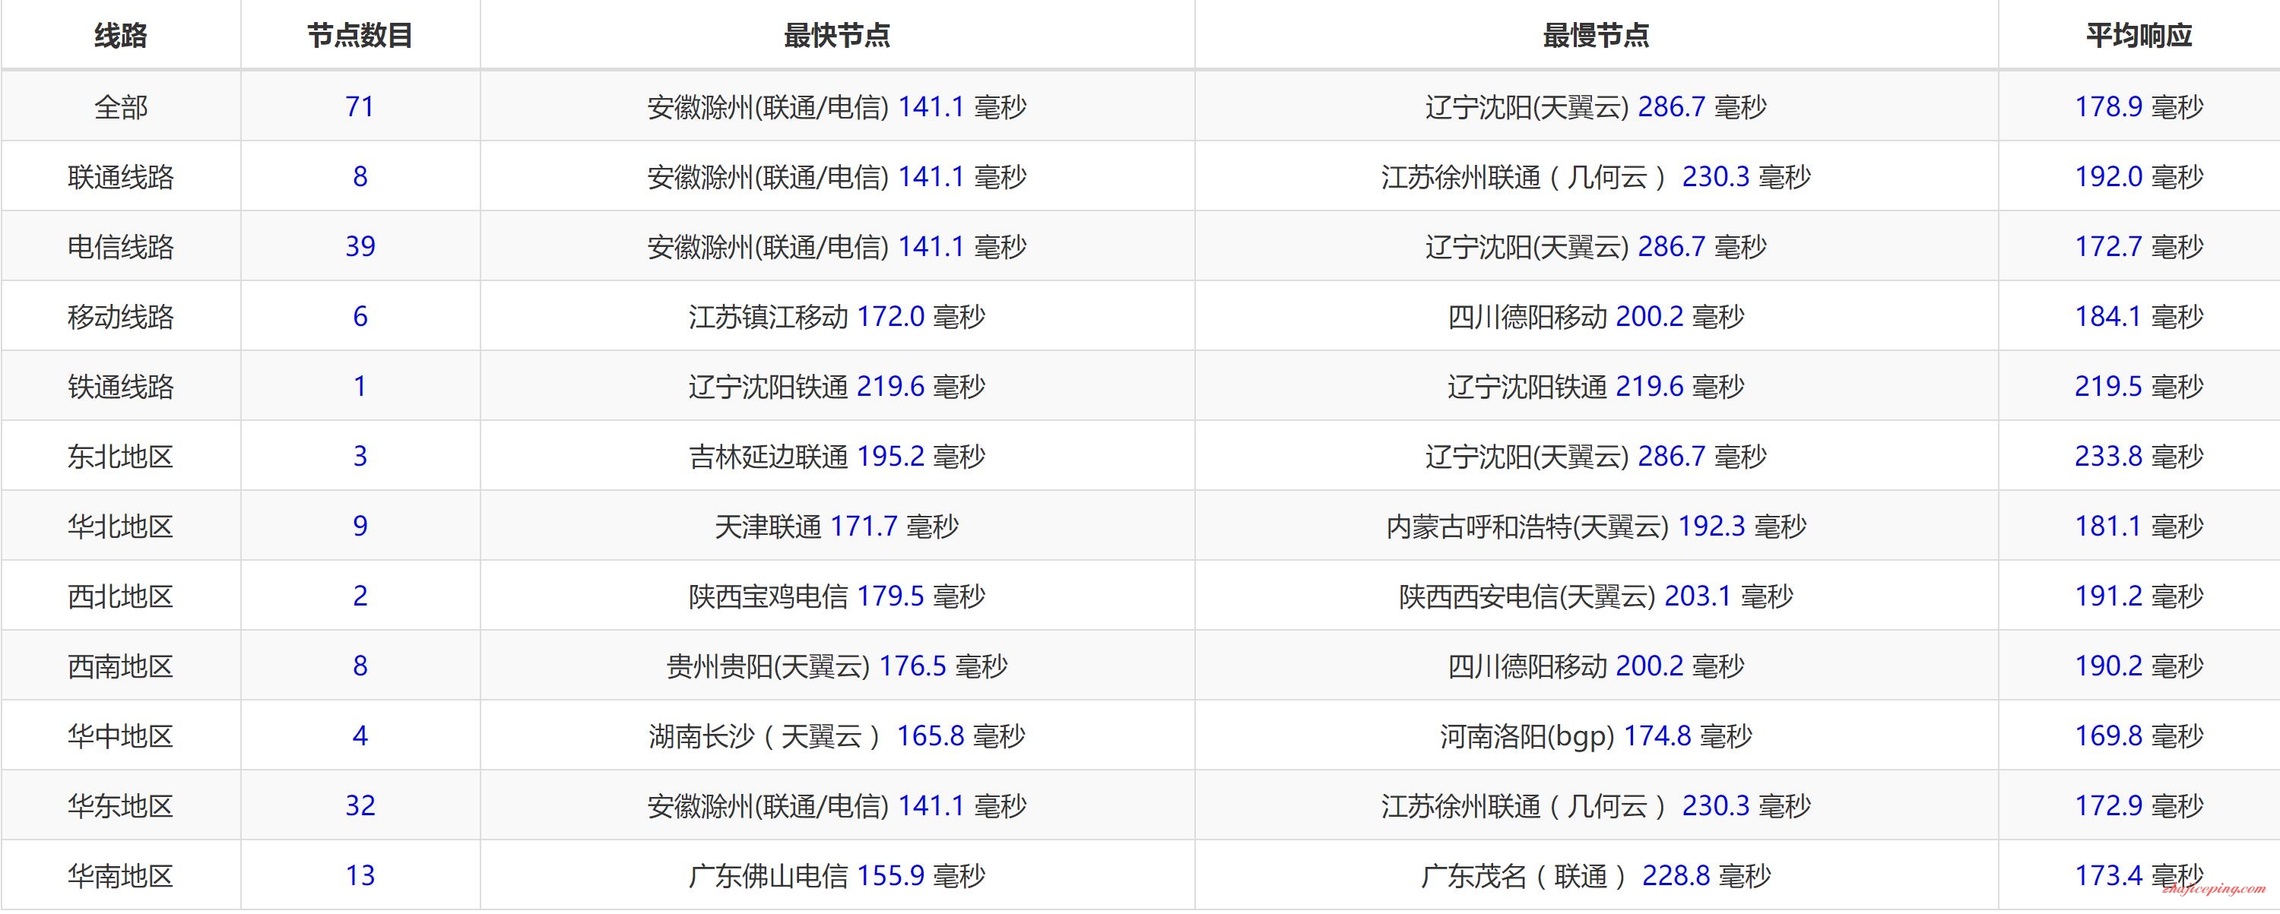Click the 最慢节点 column header
Image resolution: width=2280 pixels, height=914 pixels.
click(x=1596, y=36)
